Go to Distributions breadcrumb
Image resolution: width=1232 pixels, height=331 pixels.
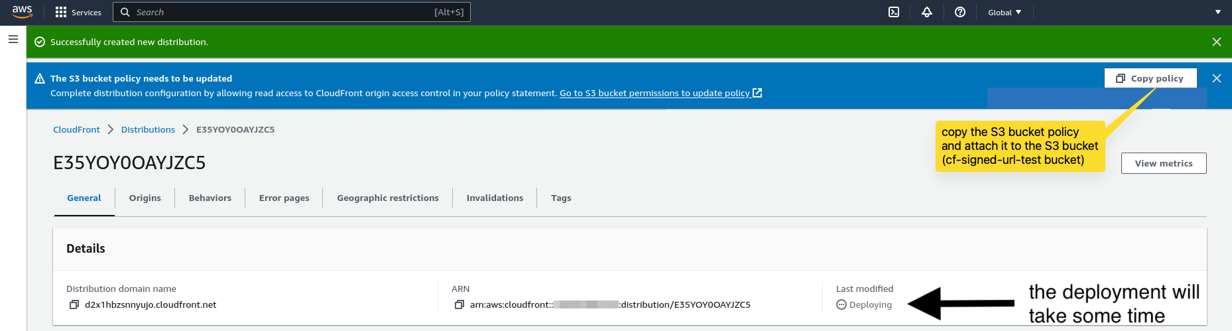[x=148, y=129]
